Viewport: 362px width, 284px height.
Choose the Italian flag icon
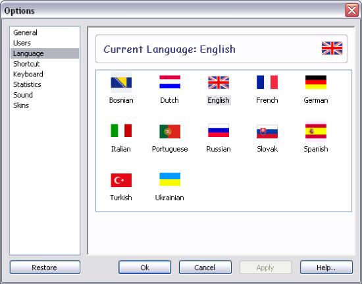point(121,130)
